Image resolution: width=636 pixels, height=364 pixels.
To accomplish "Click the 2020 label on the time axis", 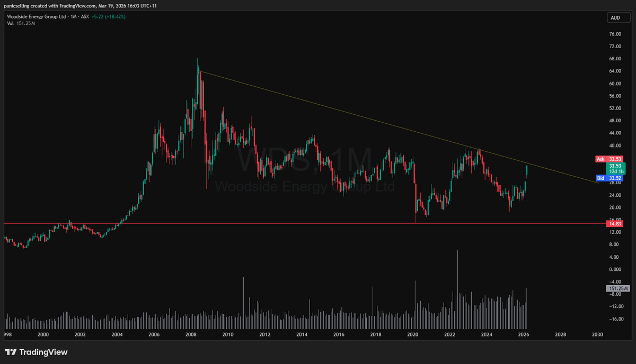I will tap(413, 334).
